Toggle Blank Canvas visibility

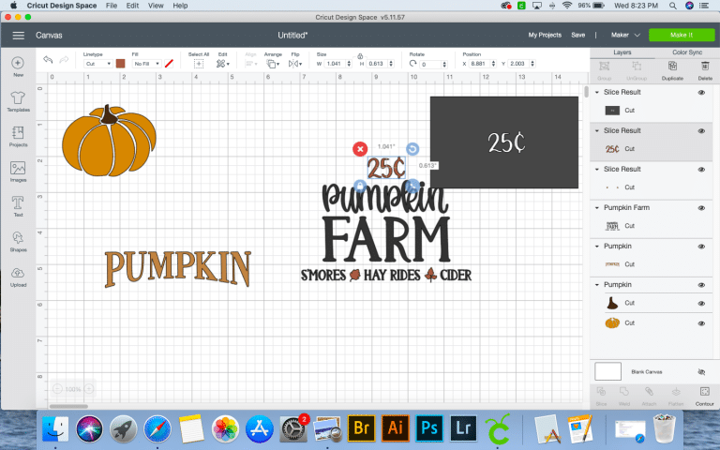coord(701,372)
